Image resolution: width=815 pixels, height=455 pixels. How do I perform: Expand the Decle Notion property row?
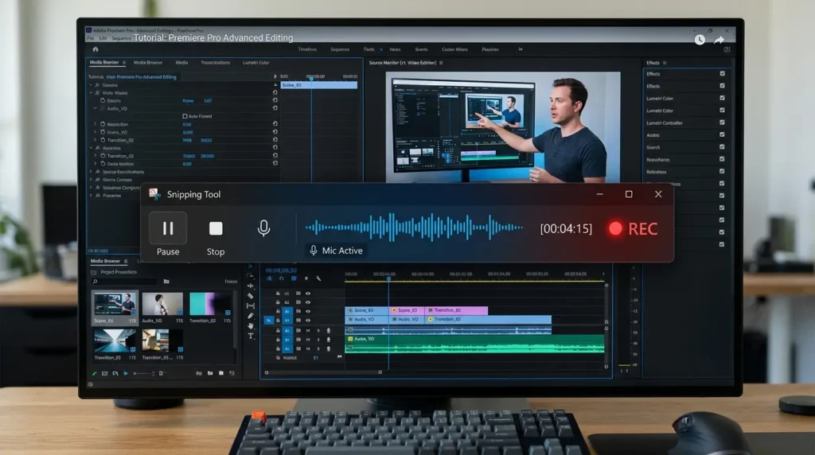tap(96, 164)
